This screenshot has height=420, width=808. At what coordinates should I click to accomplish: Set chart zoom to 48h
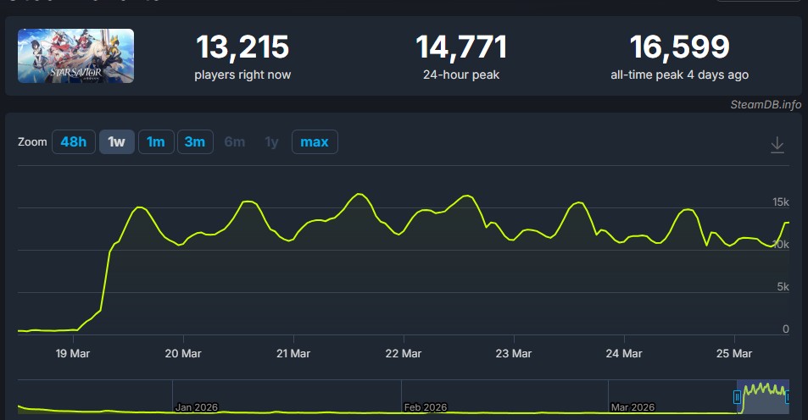[74, 142]
